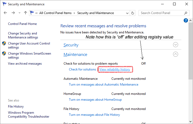
Task: Click the flag icon in address bar
Action: click(32, 13)
